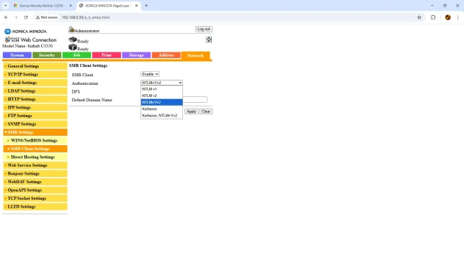Image resolution: width=464 pixels, height=276 pixels.
Task: Close the KONICA MINOLTA PageScope tab
Action: point(136,6)
